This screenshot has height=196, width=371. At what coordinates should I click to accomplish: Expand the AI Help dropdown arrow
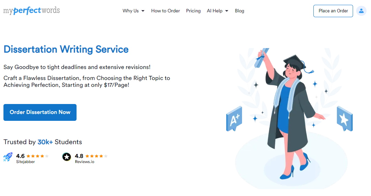click(227, 11)
